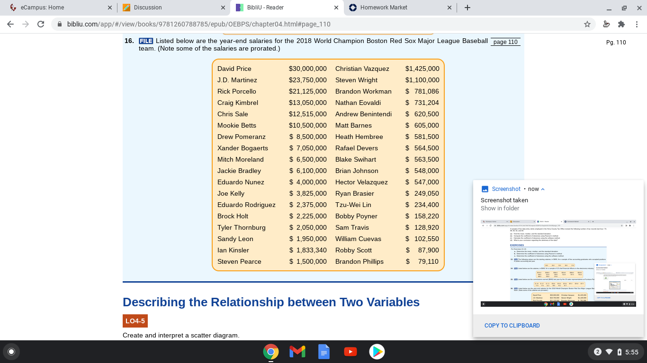Click the $23,750,000 salary for J.D. Martinez
The width and height of the screenshot is (647, 363).
click(x=308, y=80)
